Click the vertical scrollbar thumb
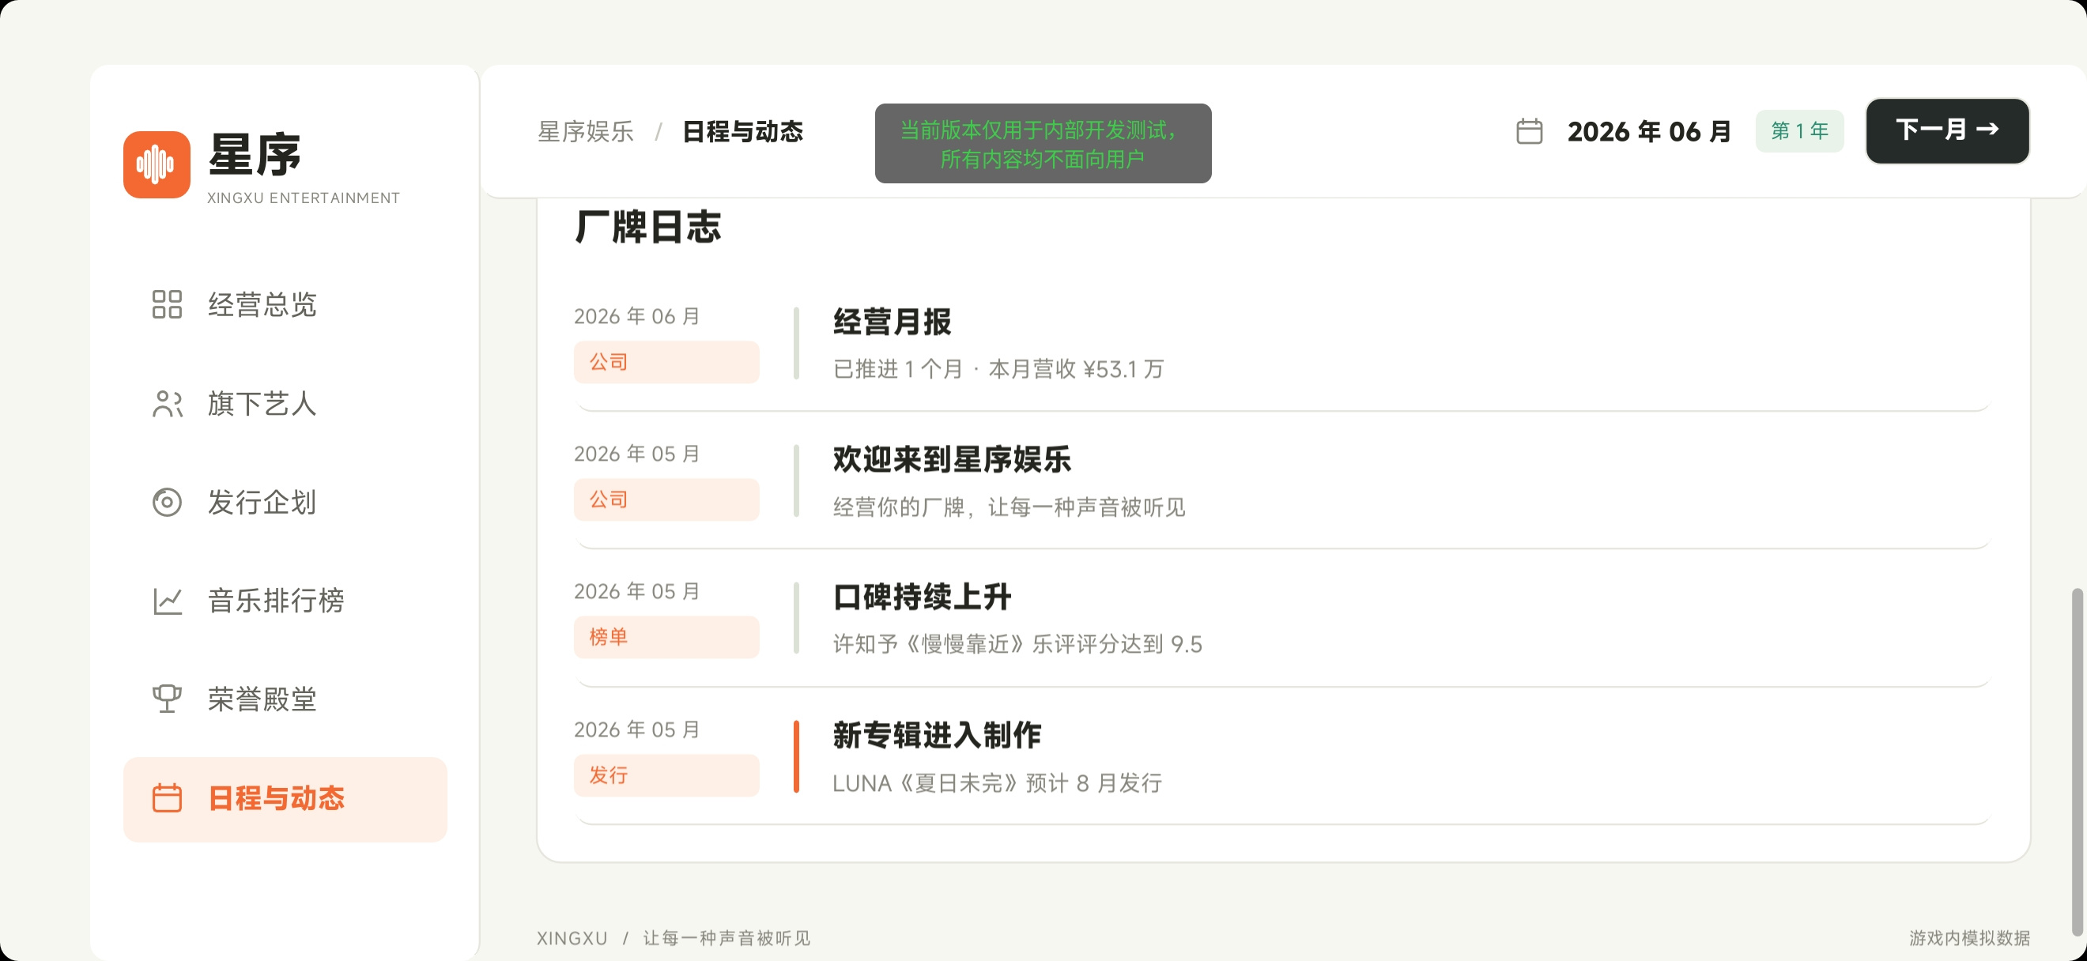The image size is (2087, 961). click(2077, 761)
